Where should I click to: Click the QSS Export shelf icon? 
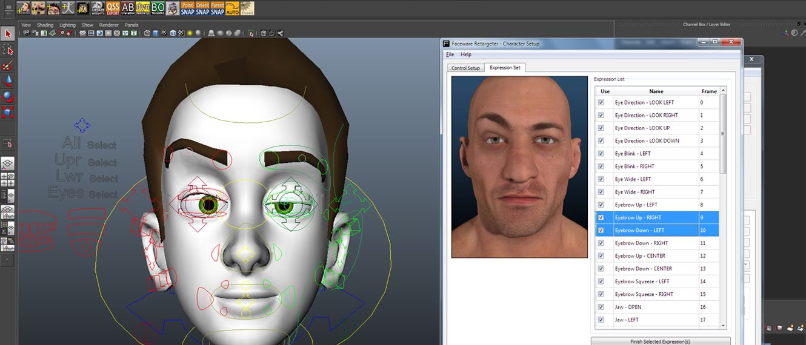(113, 8)
